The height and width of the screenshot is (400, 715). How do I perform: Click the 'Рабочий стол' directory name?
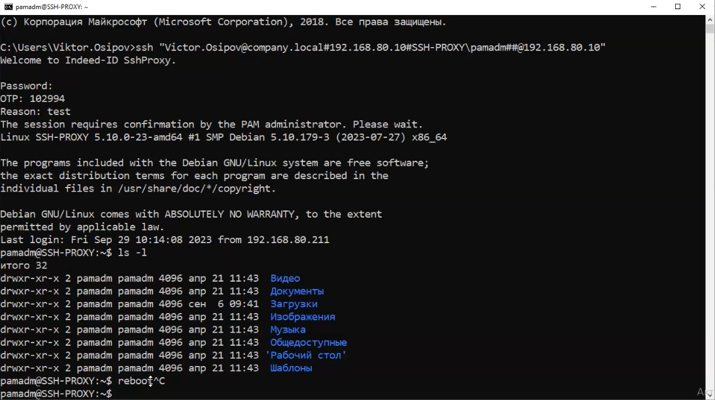(305, 356)
